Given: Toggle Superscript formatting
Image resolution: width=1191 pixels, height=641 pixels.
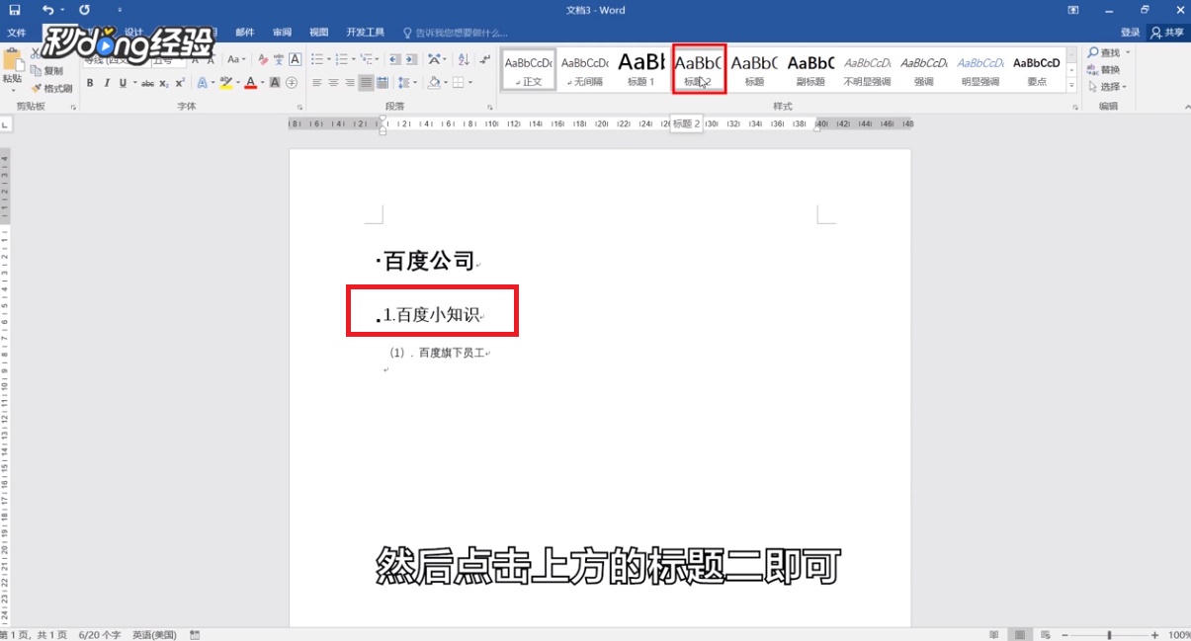Looking at the screenshot, I should 180,83.
